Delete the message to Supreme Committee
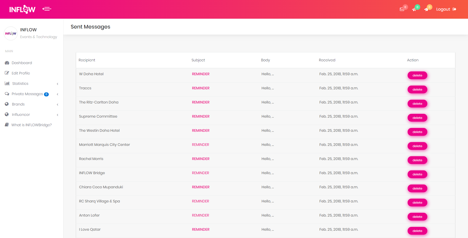The height and width of the screenshot is (238, 468). (417, 118)
